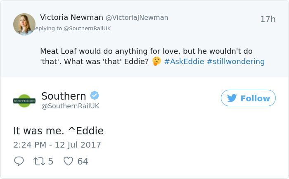Viewport: 289px width, 179px height.
Task: Click the Victoria Newman display name
Action: click(71, 17)
